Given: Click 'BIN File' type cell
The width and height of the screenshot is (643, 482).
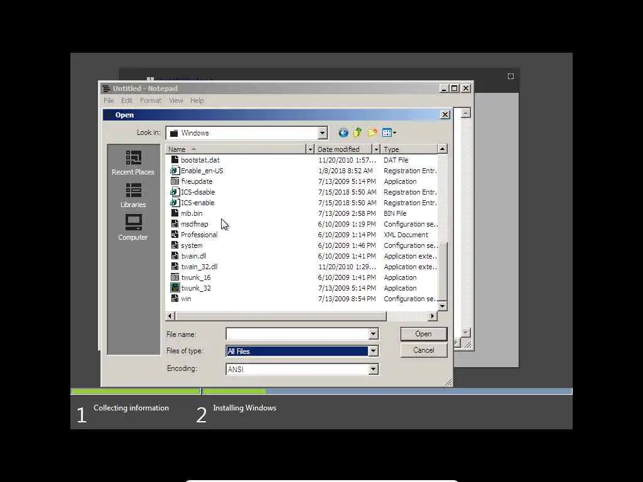Looking at the screenshot, I should tap(395, 213).
